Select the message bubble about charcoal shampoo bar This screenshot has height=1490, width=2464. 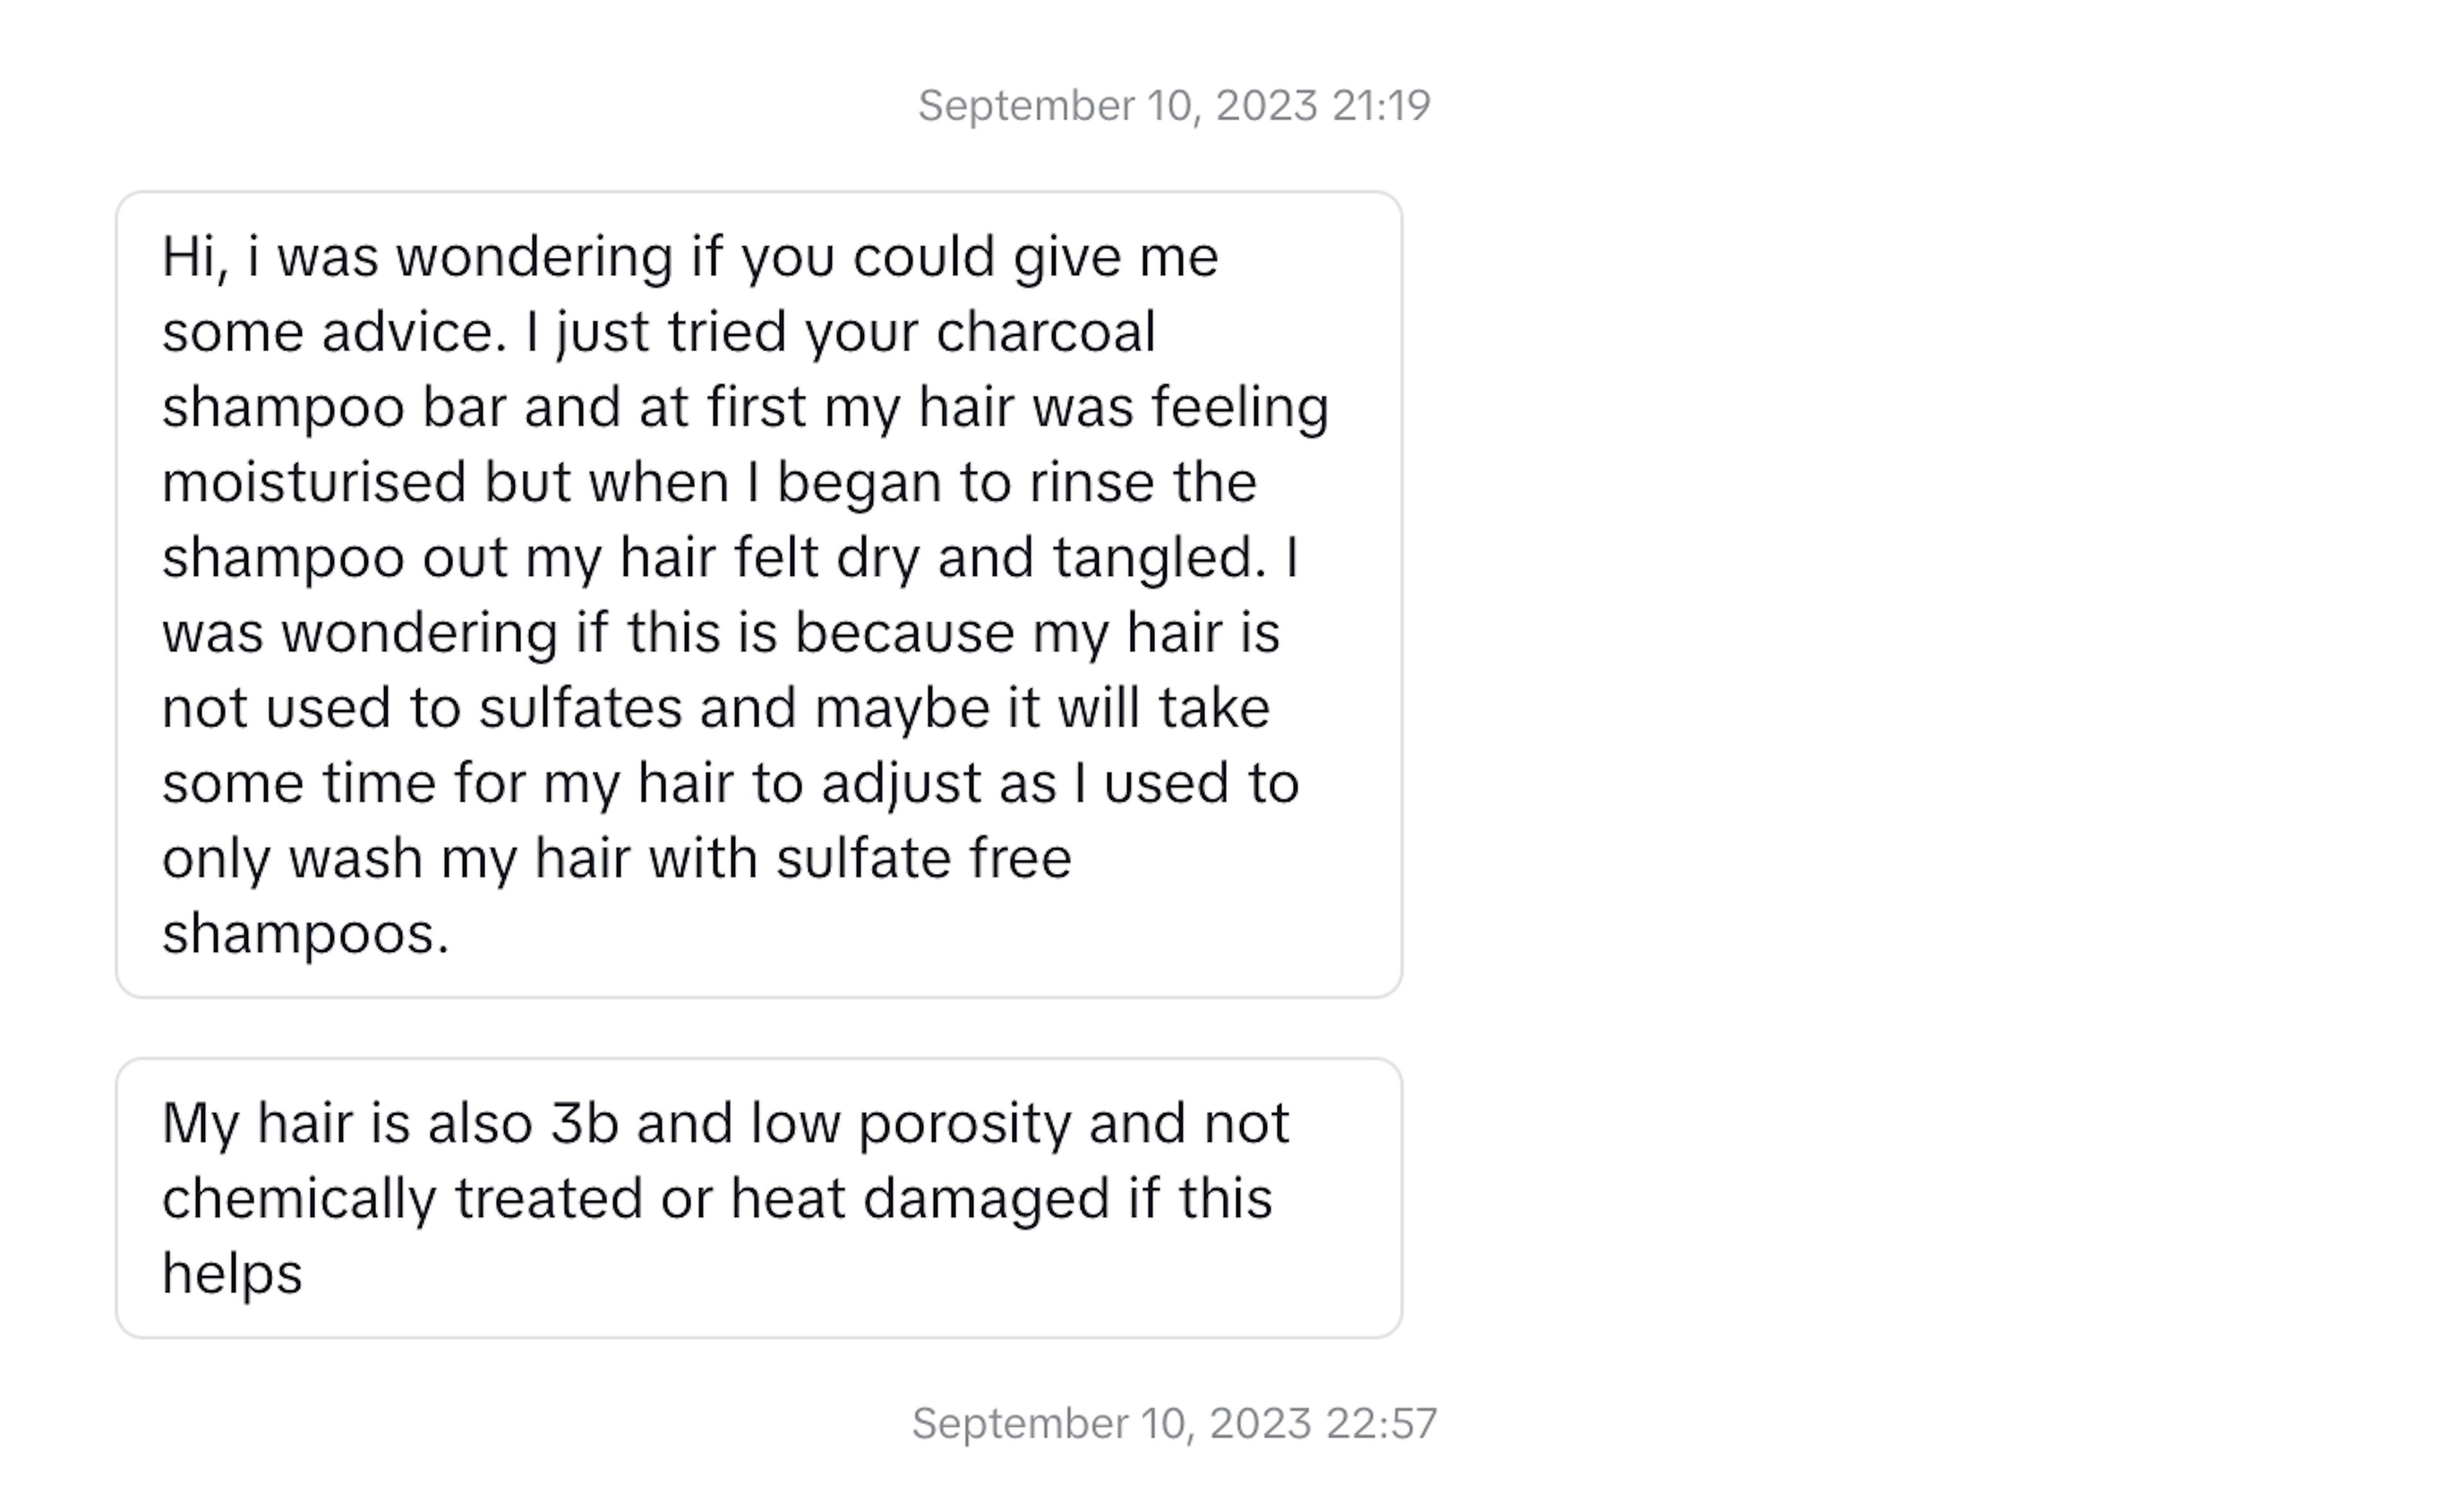point(759,594)
